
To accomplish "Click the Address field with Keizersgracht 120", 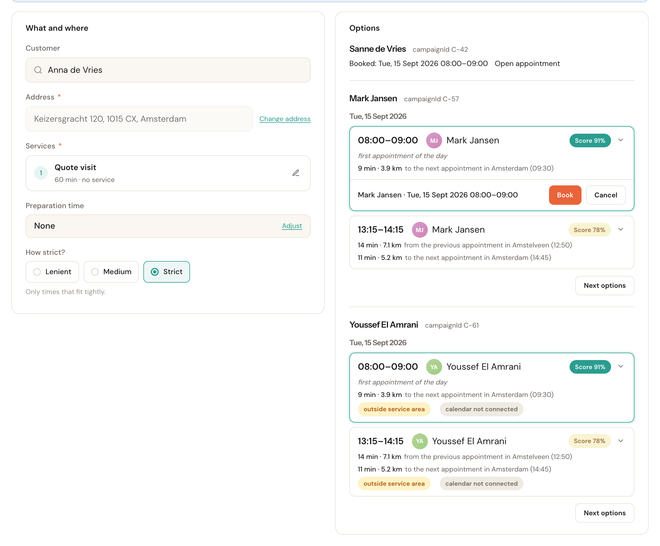I will pos(139,119).
